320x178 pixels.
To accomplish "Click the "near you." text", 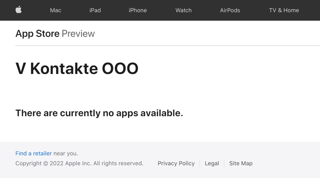I will [x=66, y=153].
